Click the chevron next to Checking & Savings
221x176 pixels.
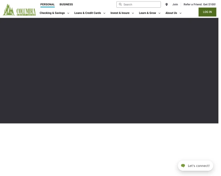[x=68, y=13]
